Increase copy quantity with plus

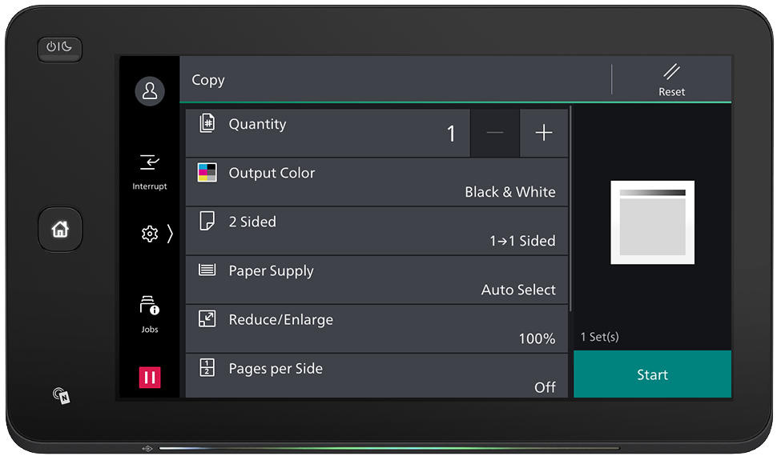pos(544,133)
